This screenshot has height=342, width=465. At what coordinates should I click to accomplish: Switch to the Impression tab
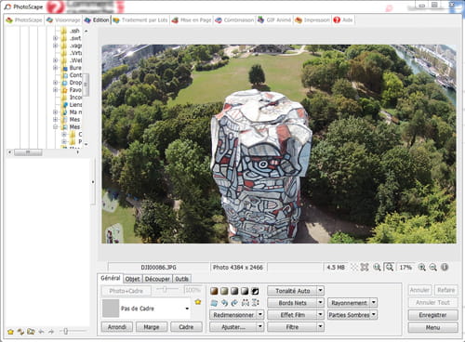[312, 20]
